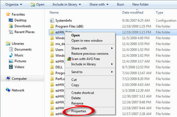Click the Desktop icon in Favorites
The height and width of the screenshot is (117, 177).
11,20
